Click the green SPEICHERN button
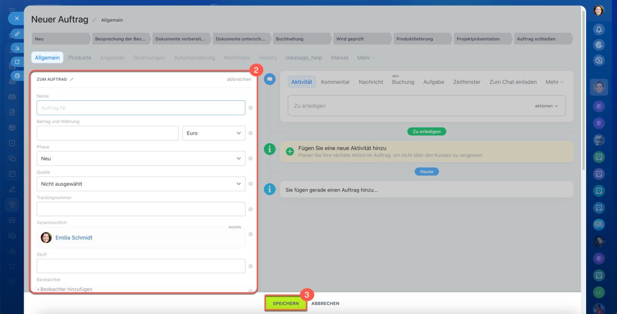Viewport: 617px width, 314px height. 285,303
